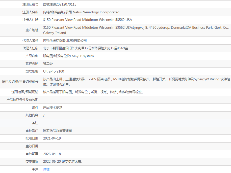Click the 产品名称 row label
This screenshot has width=231, height=173.
pos(32,56)
